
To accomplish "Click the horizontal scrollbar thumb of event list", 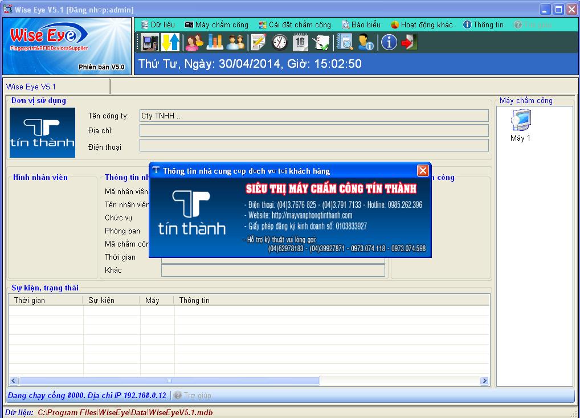I will coord(169,380).
